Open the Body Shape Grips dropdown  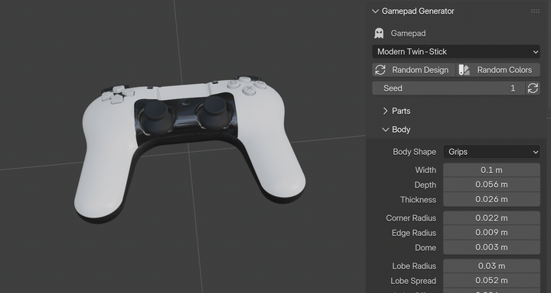[x=491, y=152]
